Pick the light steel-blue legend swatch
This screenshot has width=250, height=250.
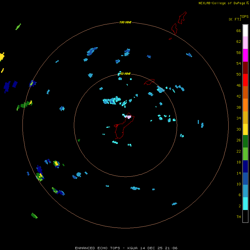point(245,191)
